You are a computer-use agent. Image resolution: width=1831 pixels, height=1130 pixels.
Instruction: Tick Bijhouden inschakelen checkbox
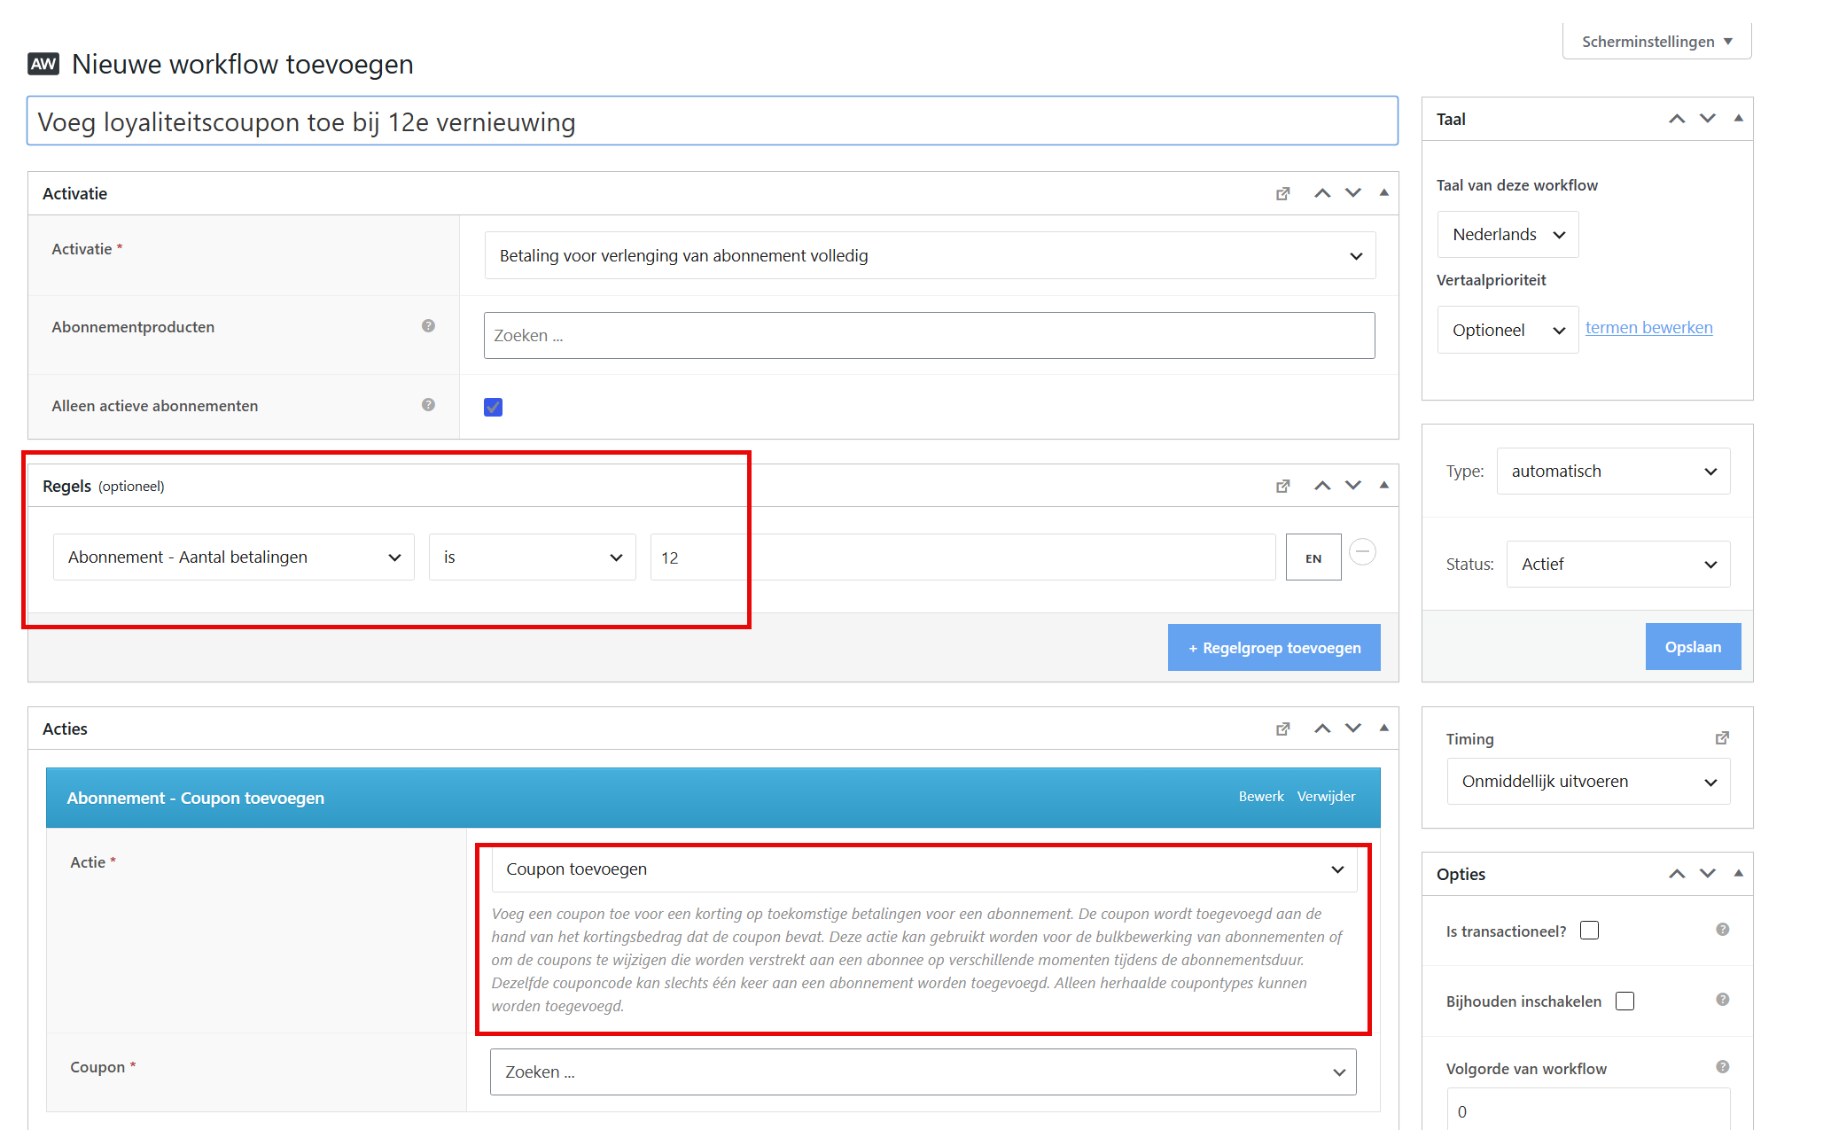click(1625, 1001)
